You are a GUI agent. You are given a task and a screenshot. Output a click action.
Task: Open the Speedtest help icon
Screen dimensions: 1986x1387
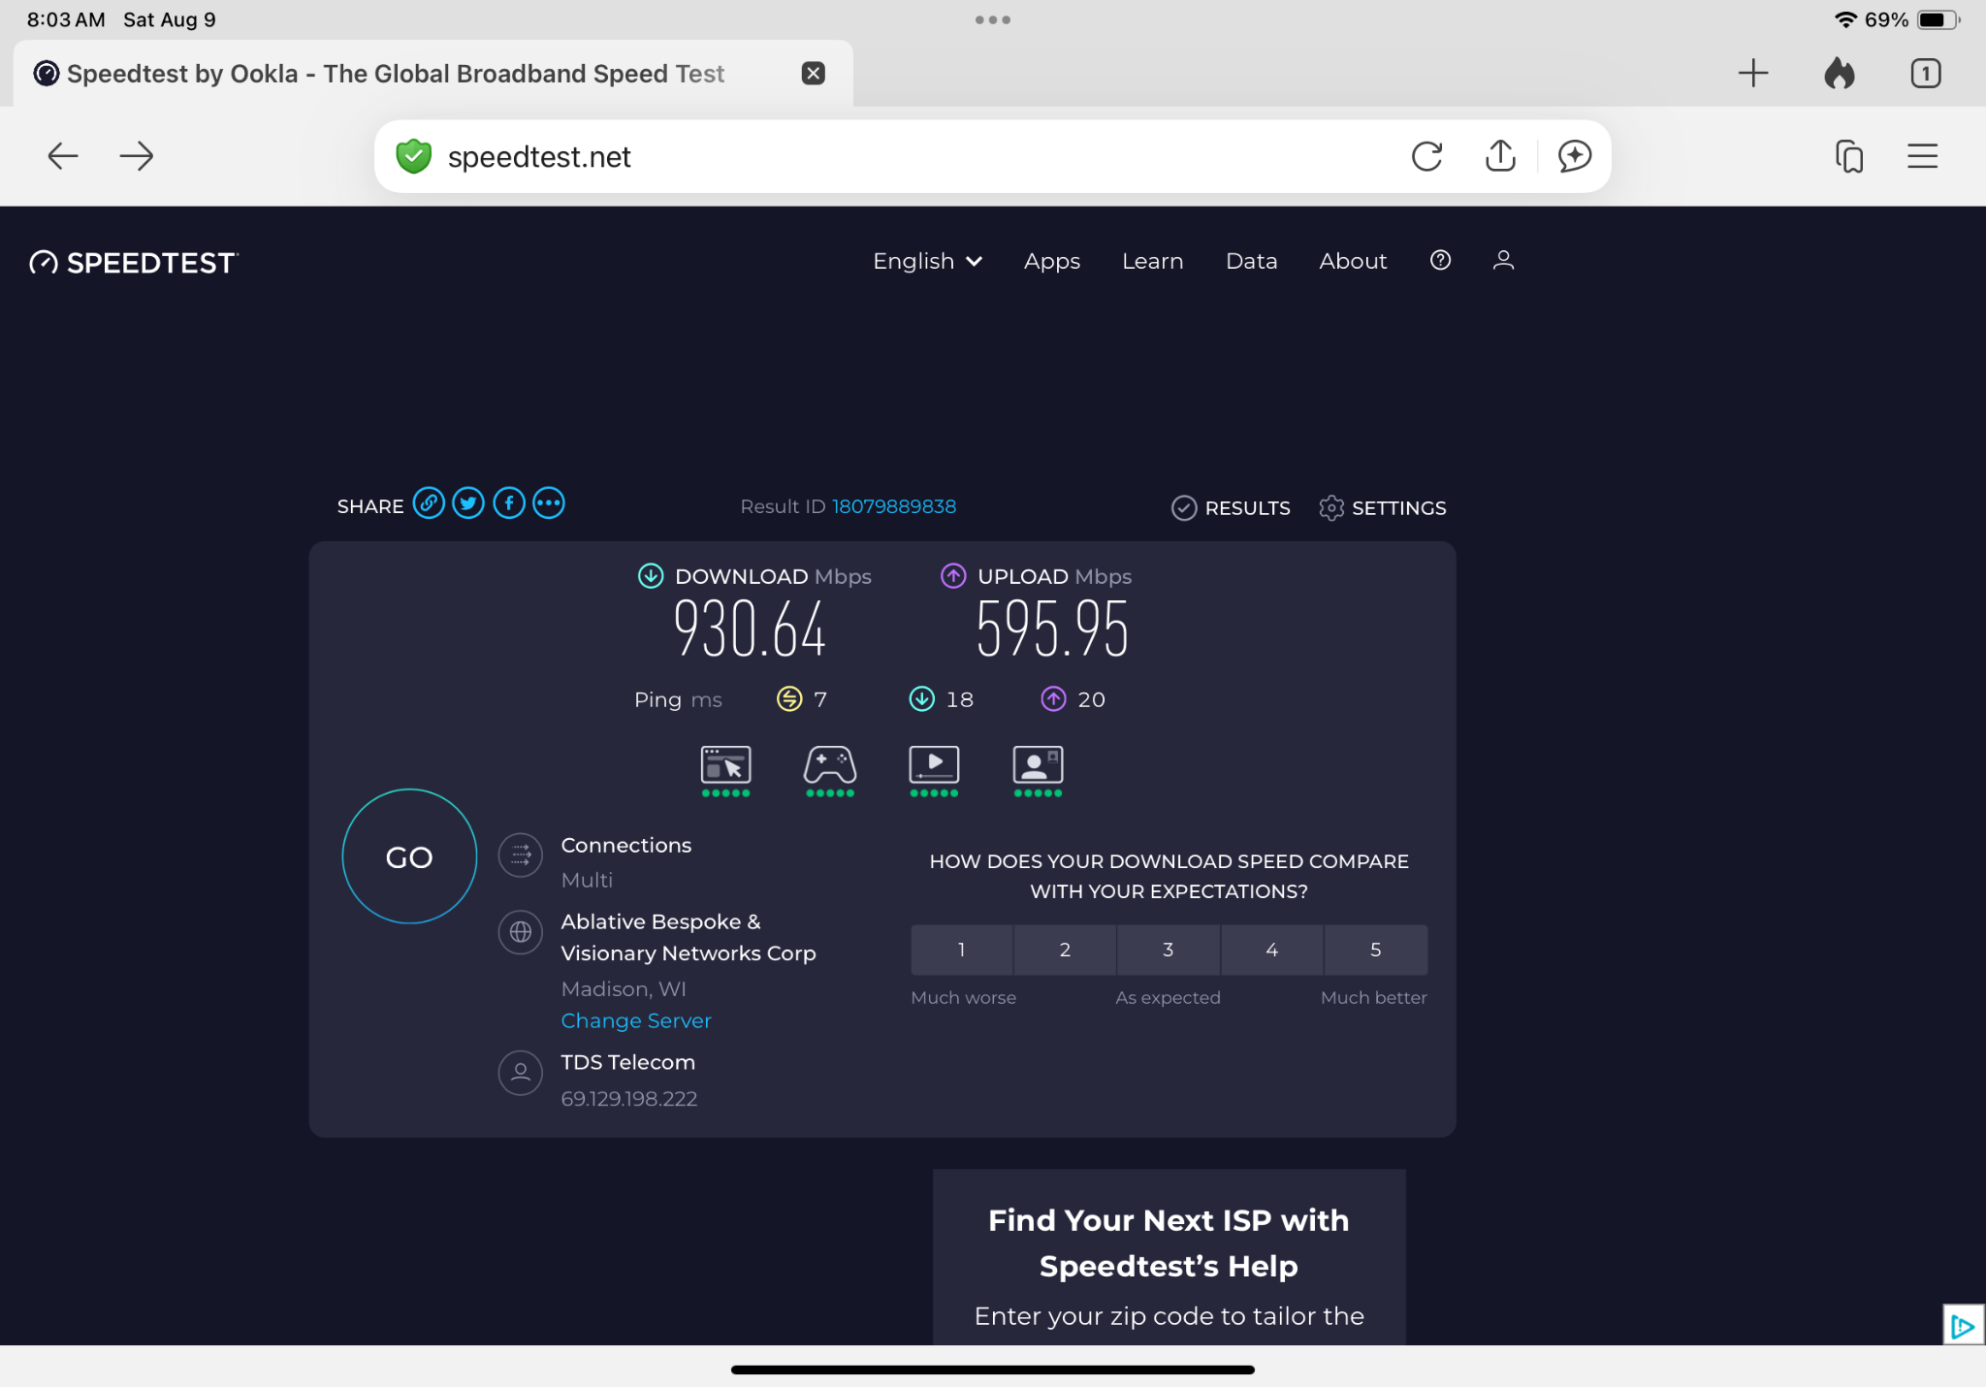tap(1440, 260)
